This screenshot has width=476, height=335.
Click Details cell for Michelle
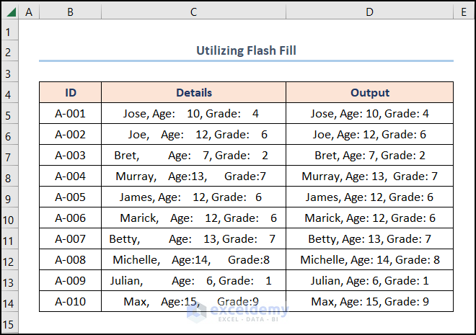(x=193, y=260)
